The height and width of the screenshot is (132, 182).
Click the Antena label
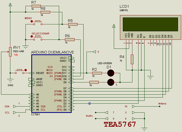(x=162, y=104)
